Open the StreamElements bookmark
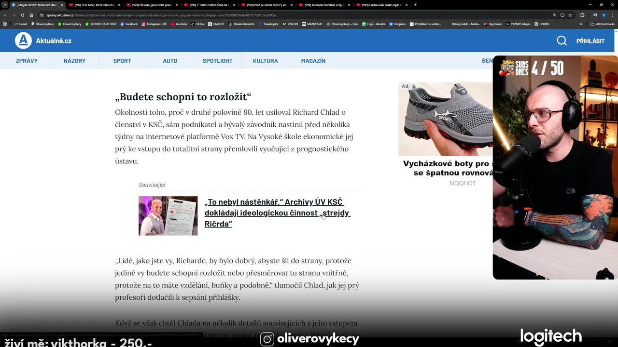 pyautogui.click(x=241, y=24)
